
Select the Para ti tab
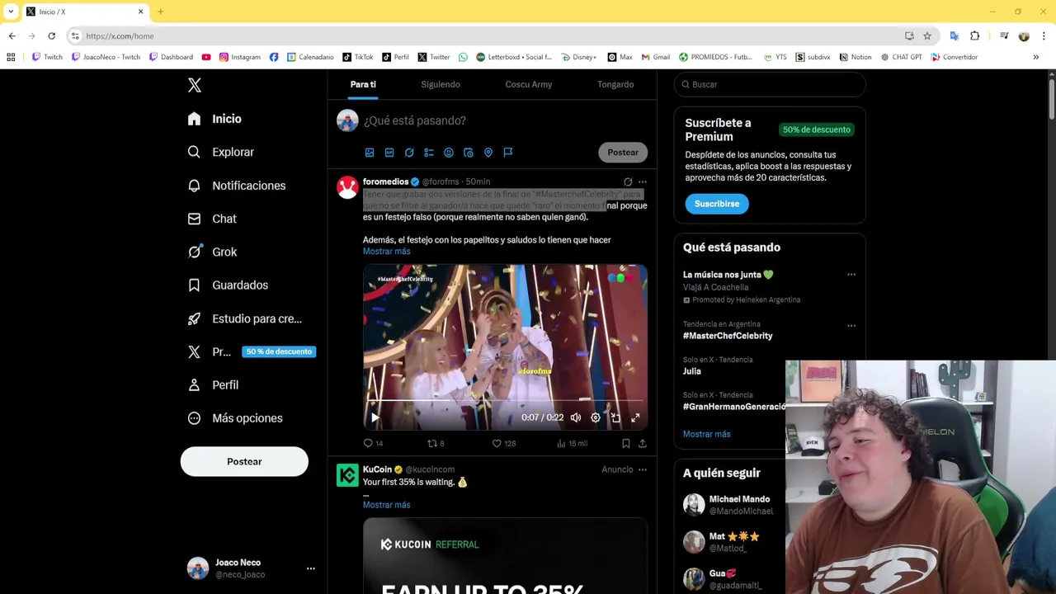tap(363, 84)
